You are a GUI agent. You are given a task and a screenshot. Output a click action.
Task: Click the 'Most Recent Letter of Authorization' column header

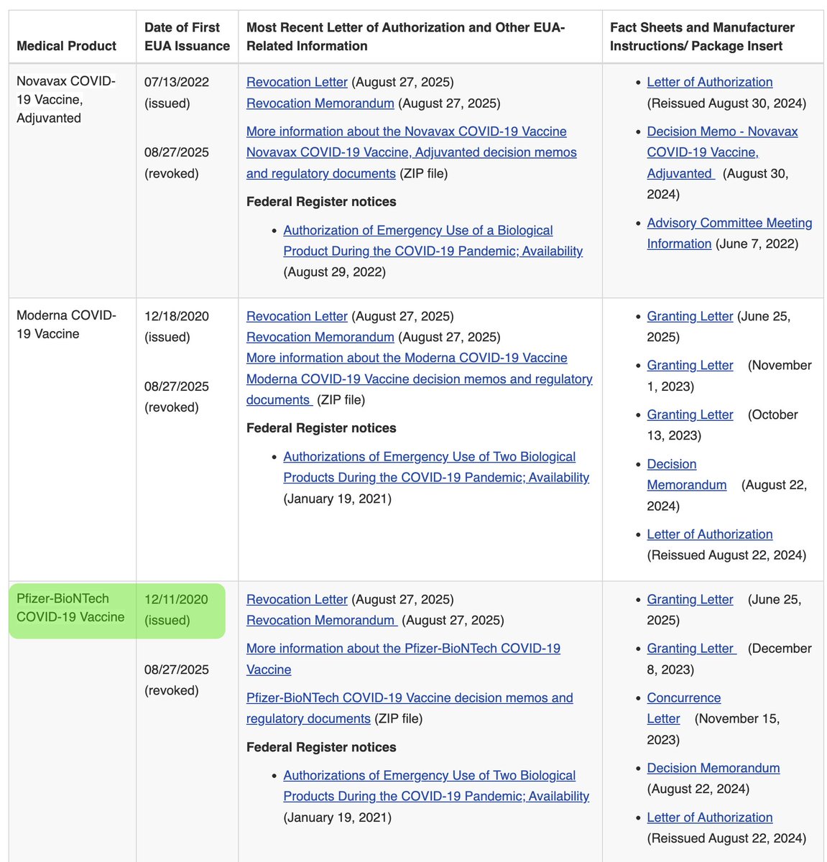(x=405, y=37)
